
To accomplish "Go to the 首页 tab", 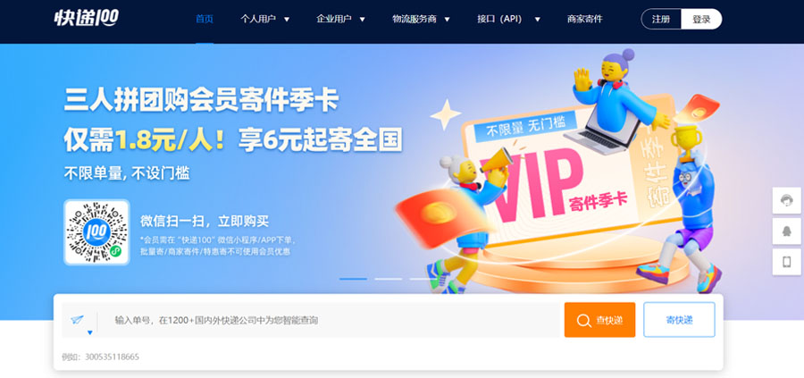I will 204,20.
